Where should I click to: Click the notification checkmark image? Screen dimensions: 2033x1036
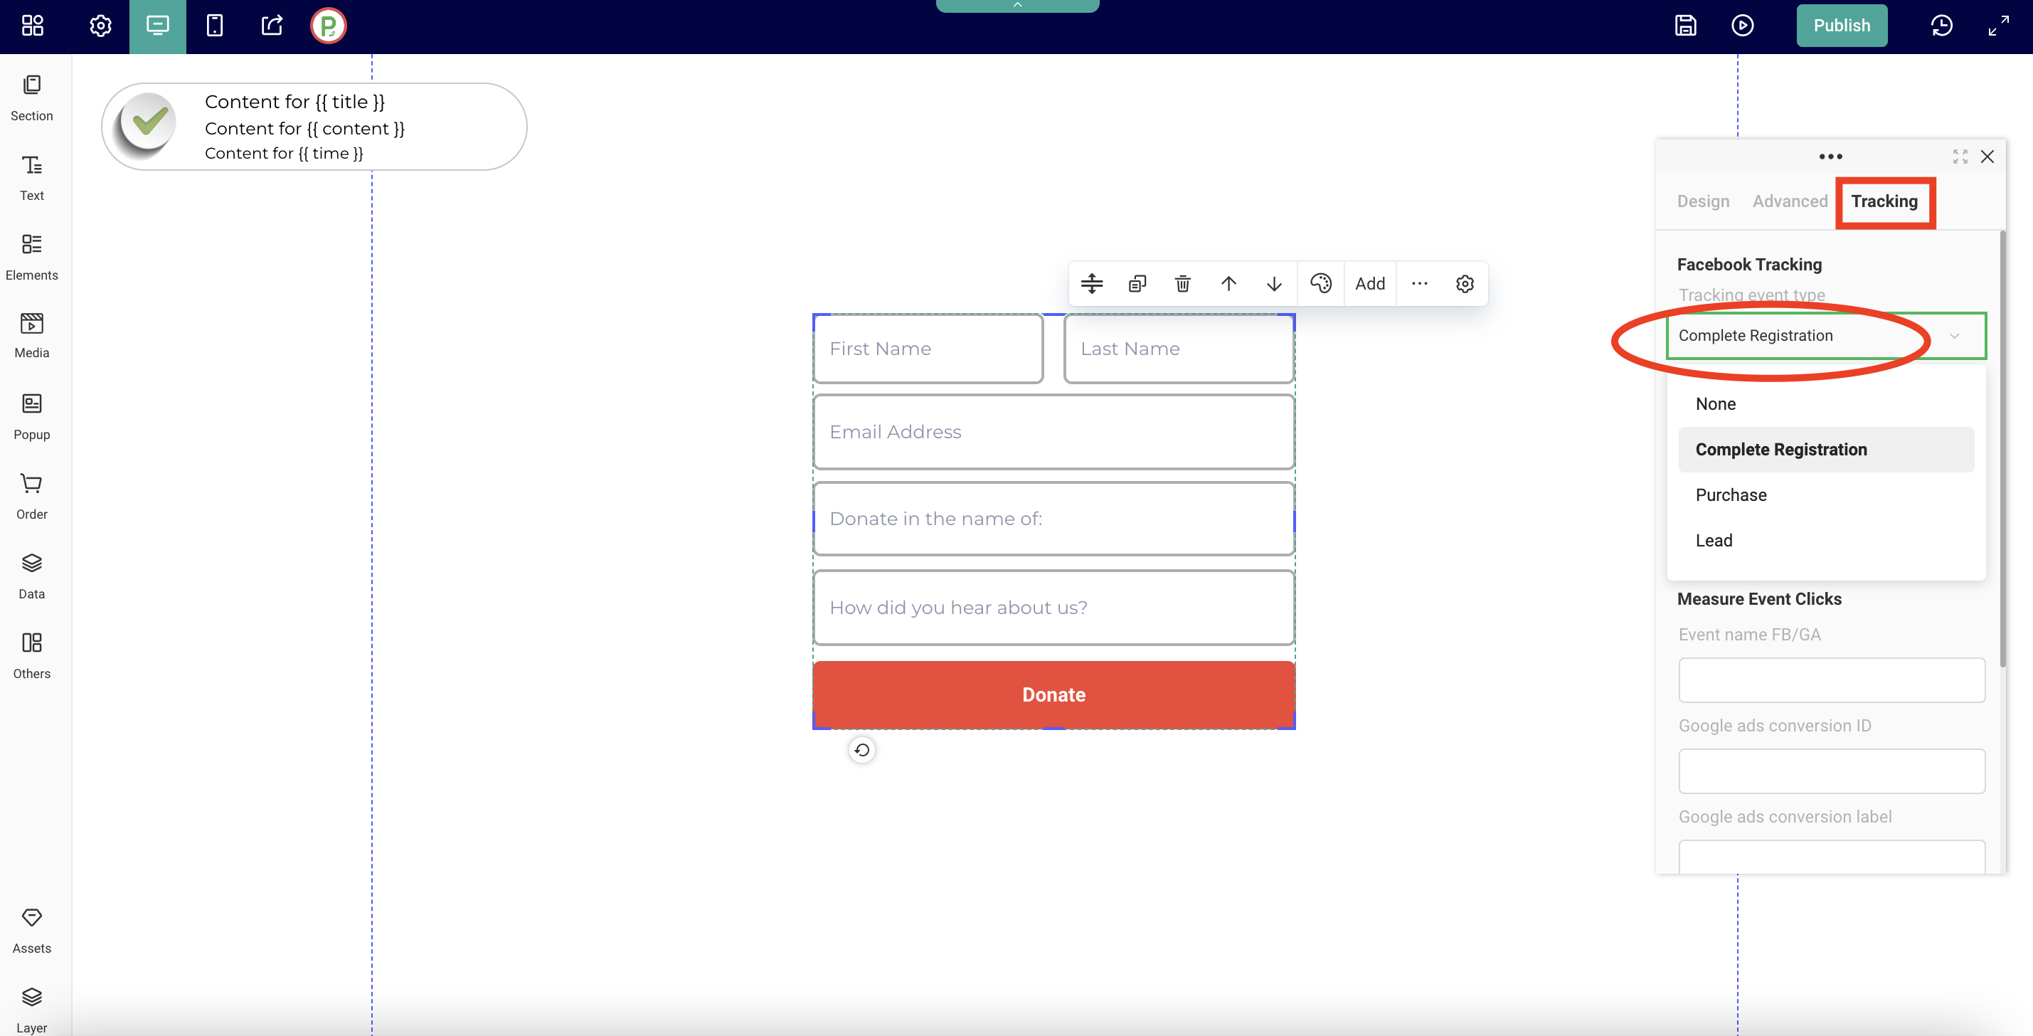click(147, 125)
